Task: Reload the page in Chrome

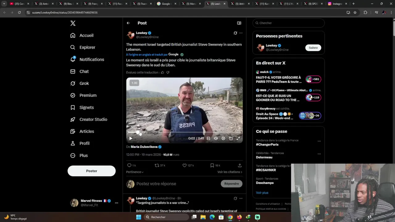Action: 19,12
